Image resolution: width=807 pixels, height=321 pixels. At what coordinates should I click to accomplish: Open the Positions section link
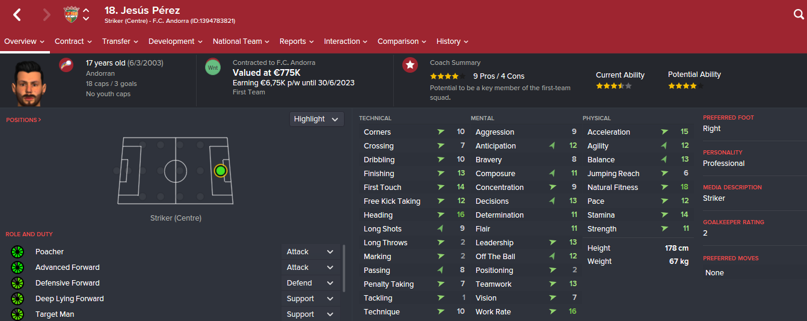pyautogui.click(x=23, y=120)
